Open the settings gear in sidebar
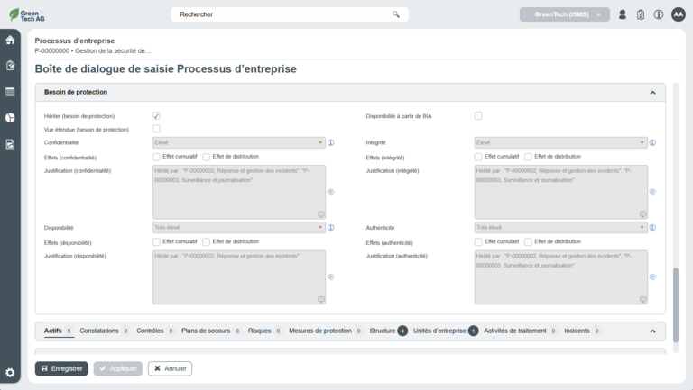Image resolution: width=693 pixels, height=390 pixels. pos(10,373)
